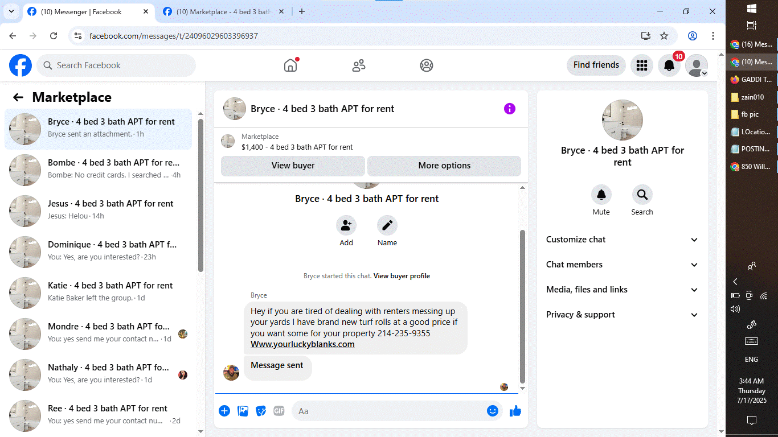Switch to the Messenger | Facebook tab
This screenshot has width=778, height=437.
(88, 12)
